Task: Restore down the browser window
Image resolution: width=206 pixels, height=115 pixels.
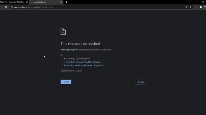Action: [x=203, y=2]
